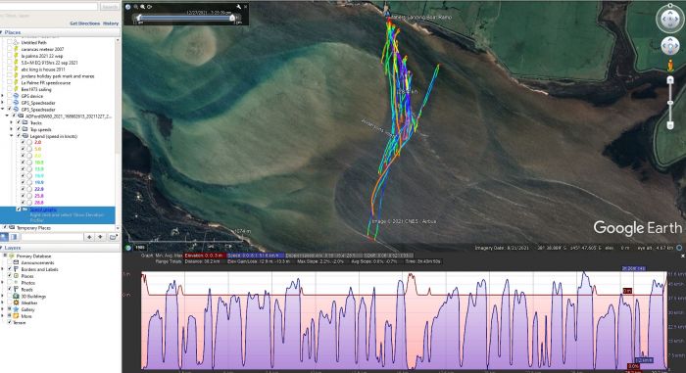Click the add folder icon below Places
This screenshot has height=373, width=686.
[114, 237]
